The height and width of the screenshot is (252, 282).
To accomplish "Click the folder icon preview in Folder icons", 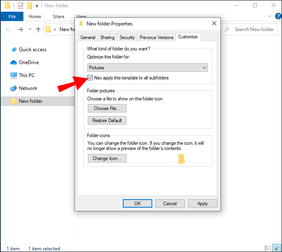I will pos(181,159).
